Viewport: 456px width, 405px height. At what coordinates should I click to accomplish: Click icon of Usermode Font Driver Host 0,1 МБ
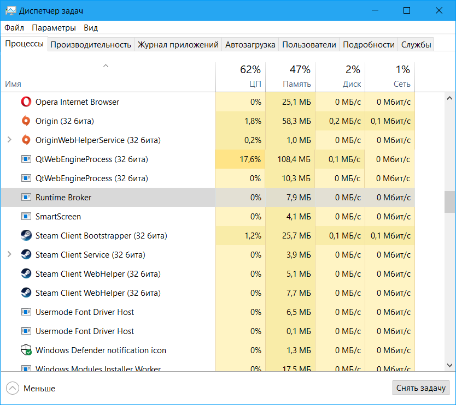coord(26,331)
